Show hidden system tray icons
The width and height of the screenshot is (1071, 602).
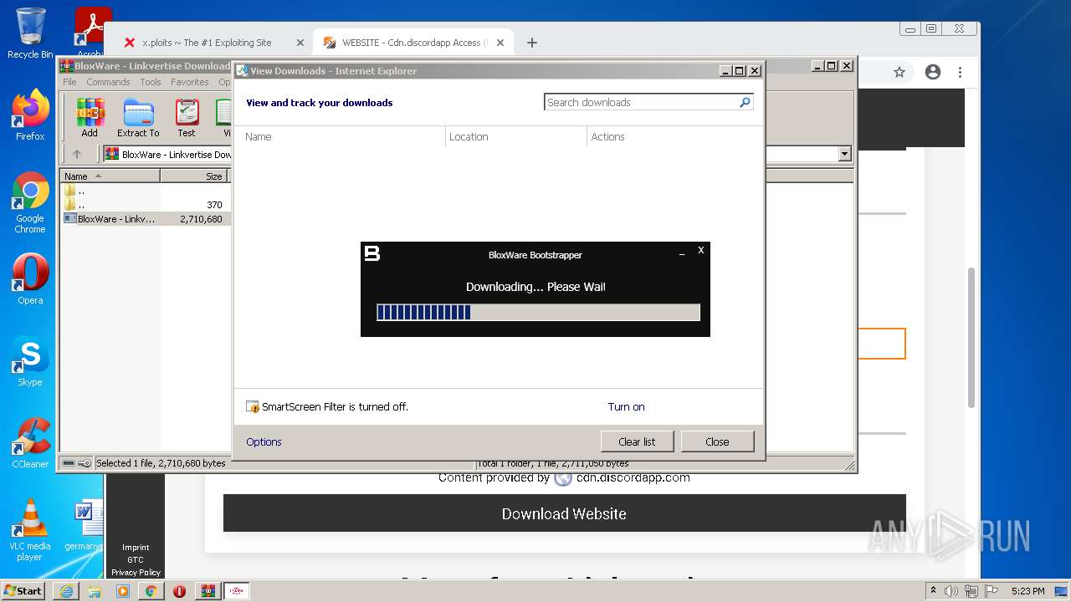coord(933,591)
